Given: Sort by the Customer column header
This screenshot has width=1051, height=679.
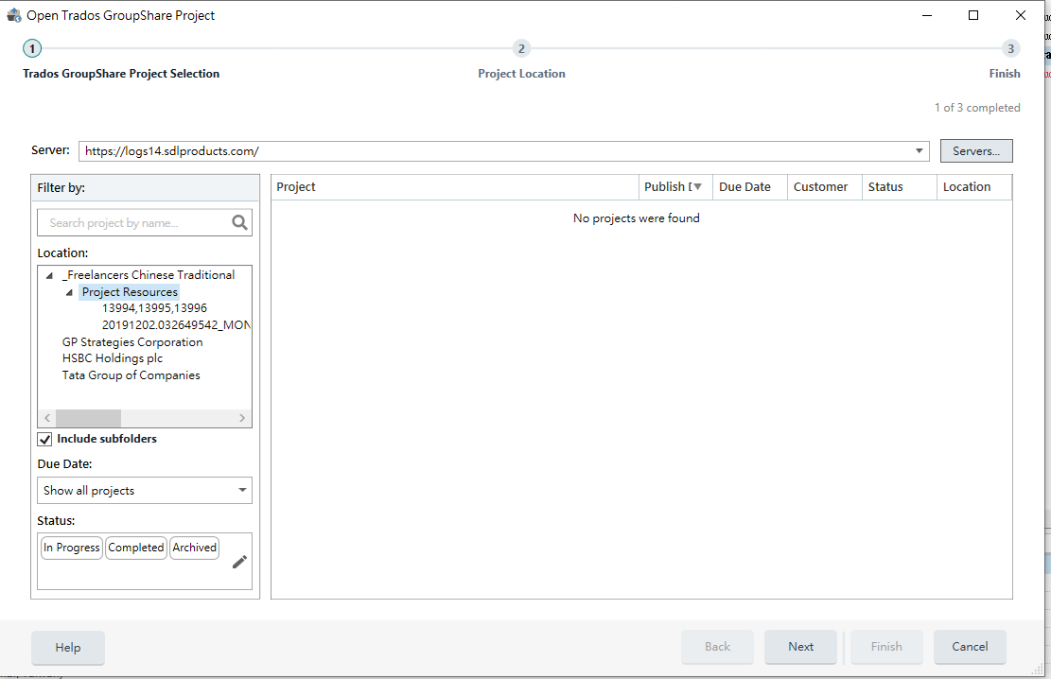Looking at the screenshot, I should click(825, 187).
